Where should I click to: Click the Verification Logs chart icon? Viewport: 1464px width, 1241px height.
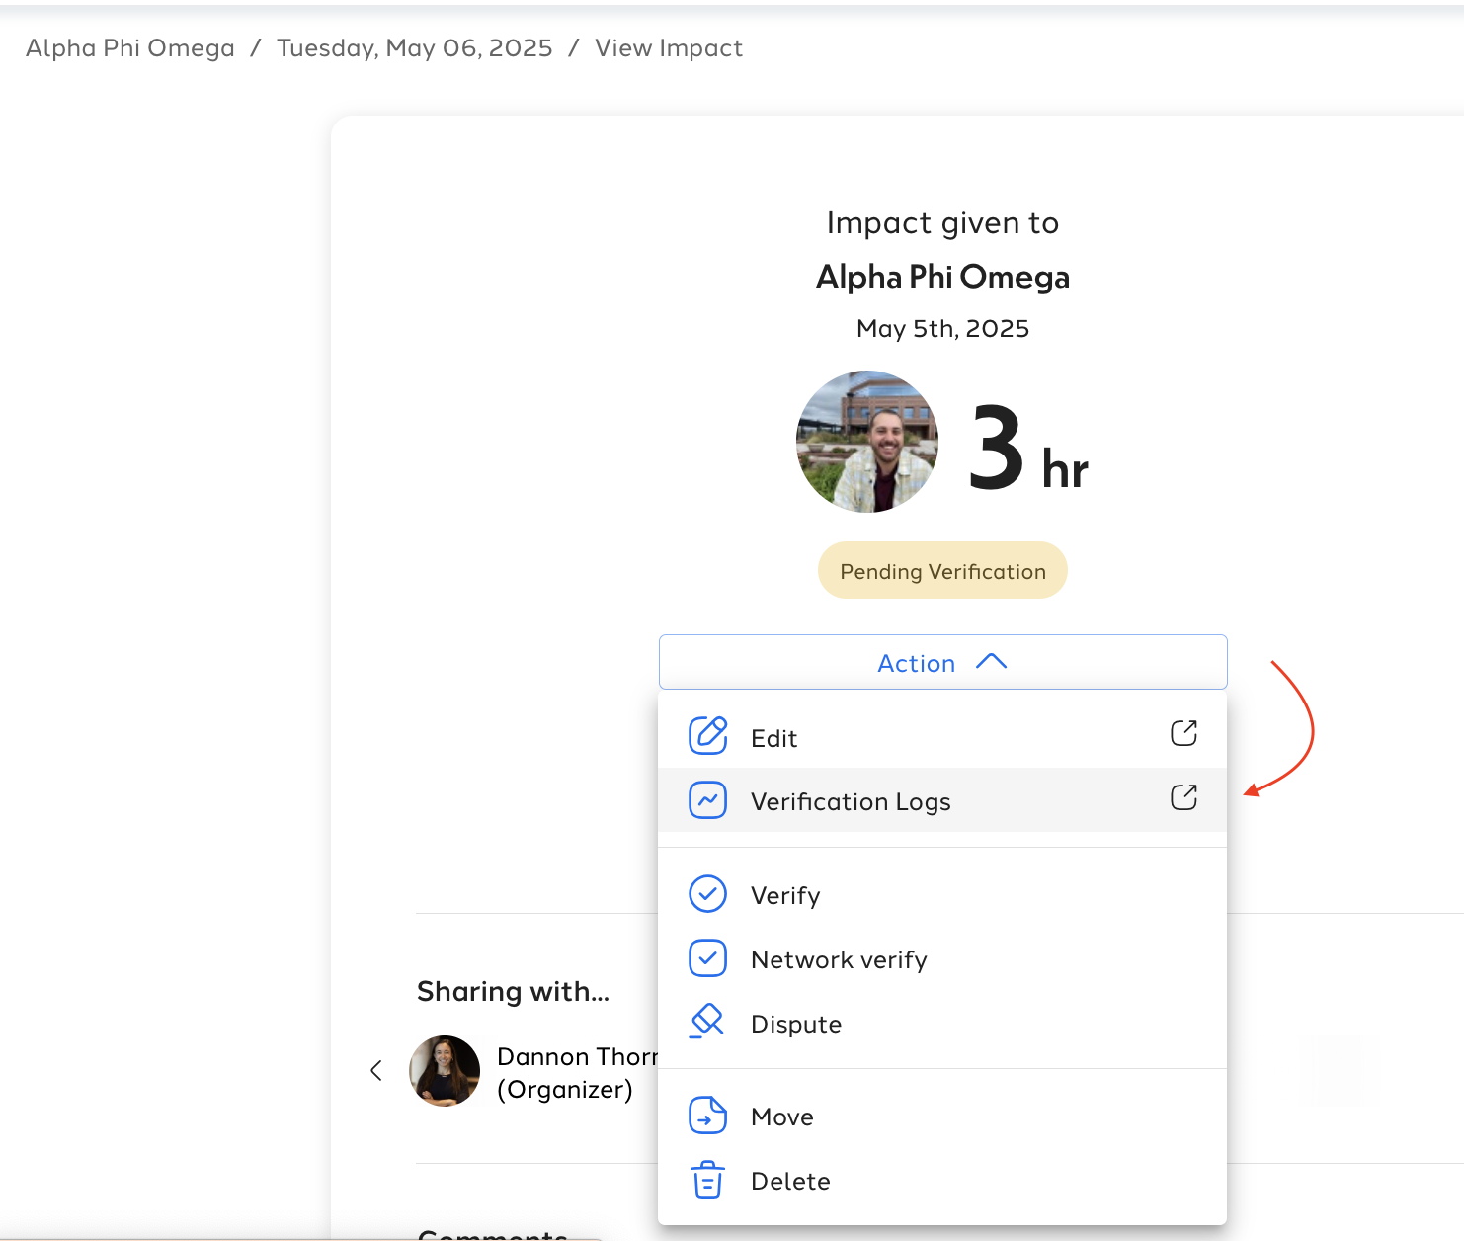click(707, 800)
